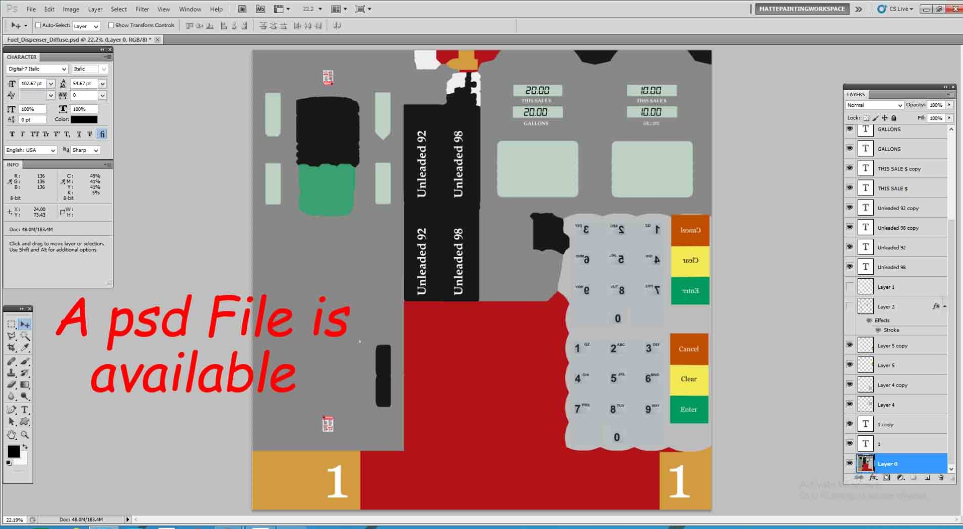Click the delete layer trash icon
Image resolution: width=963 pixels, height=529 pixels.
[941, 478]
